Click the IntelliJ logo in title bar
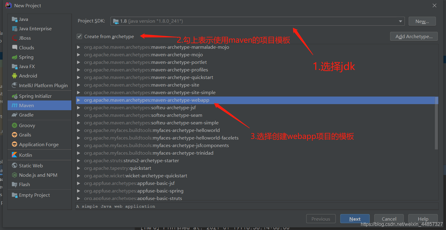Viewport: 446px width, 230px height. (8, 5)
